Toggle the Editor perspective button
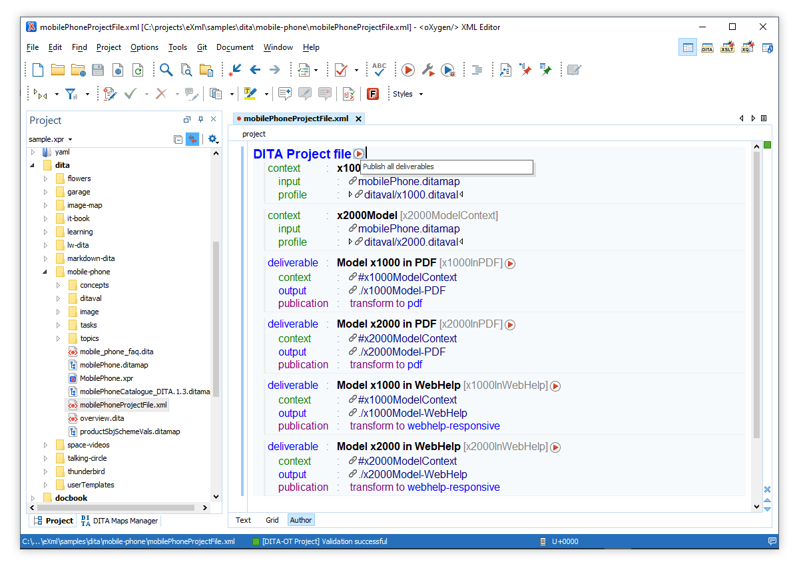This screenshot has width=799, height=566. tap(687, 47)
